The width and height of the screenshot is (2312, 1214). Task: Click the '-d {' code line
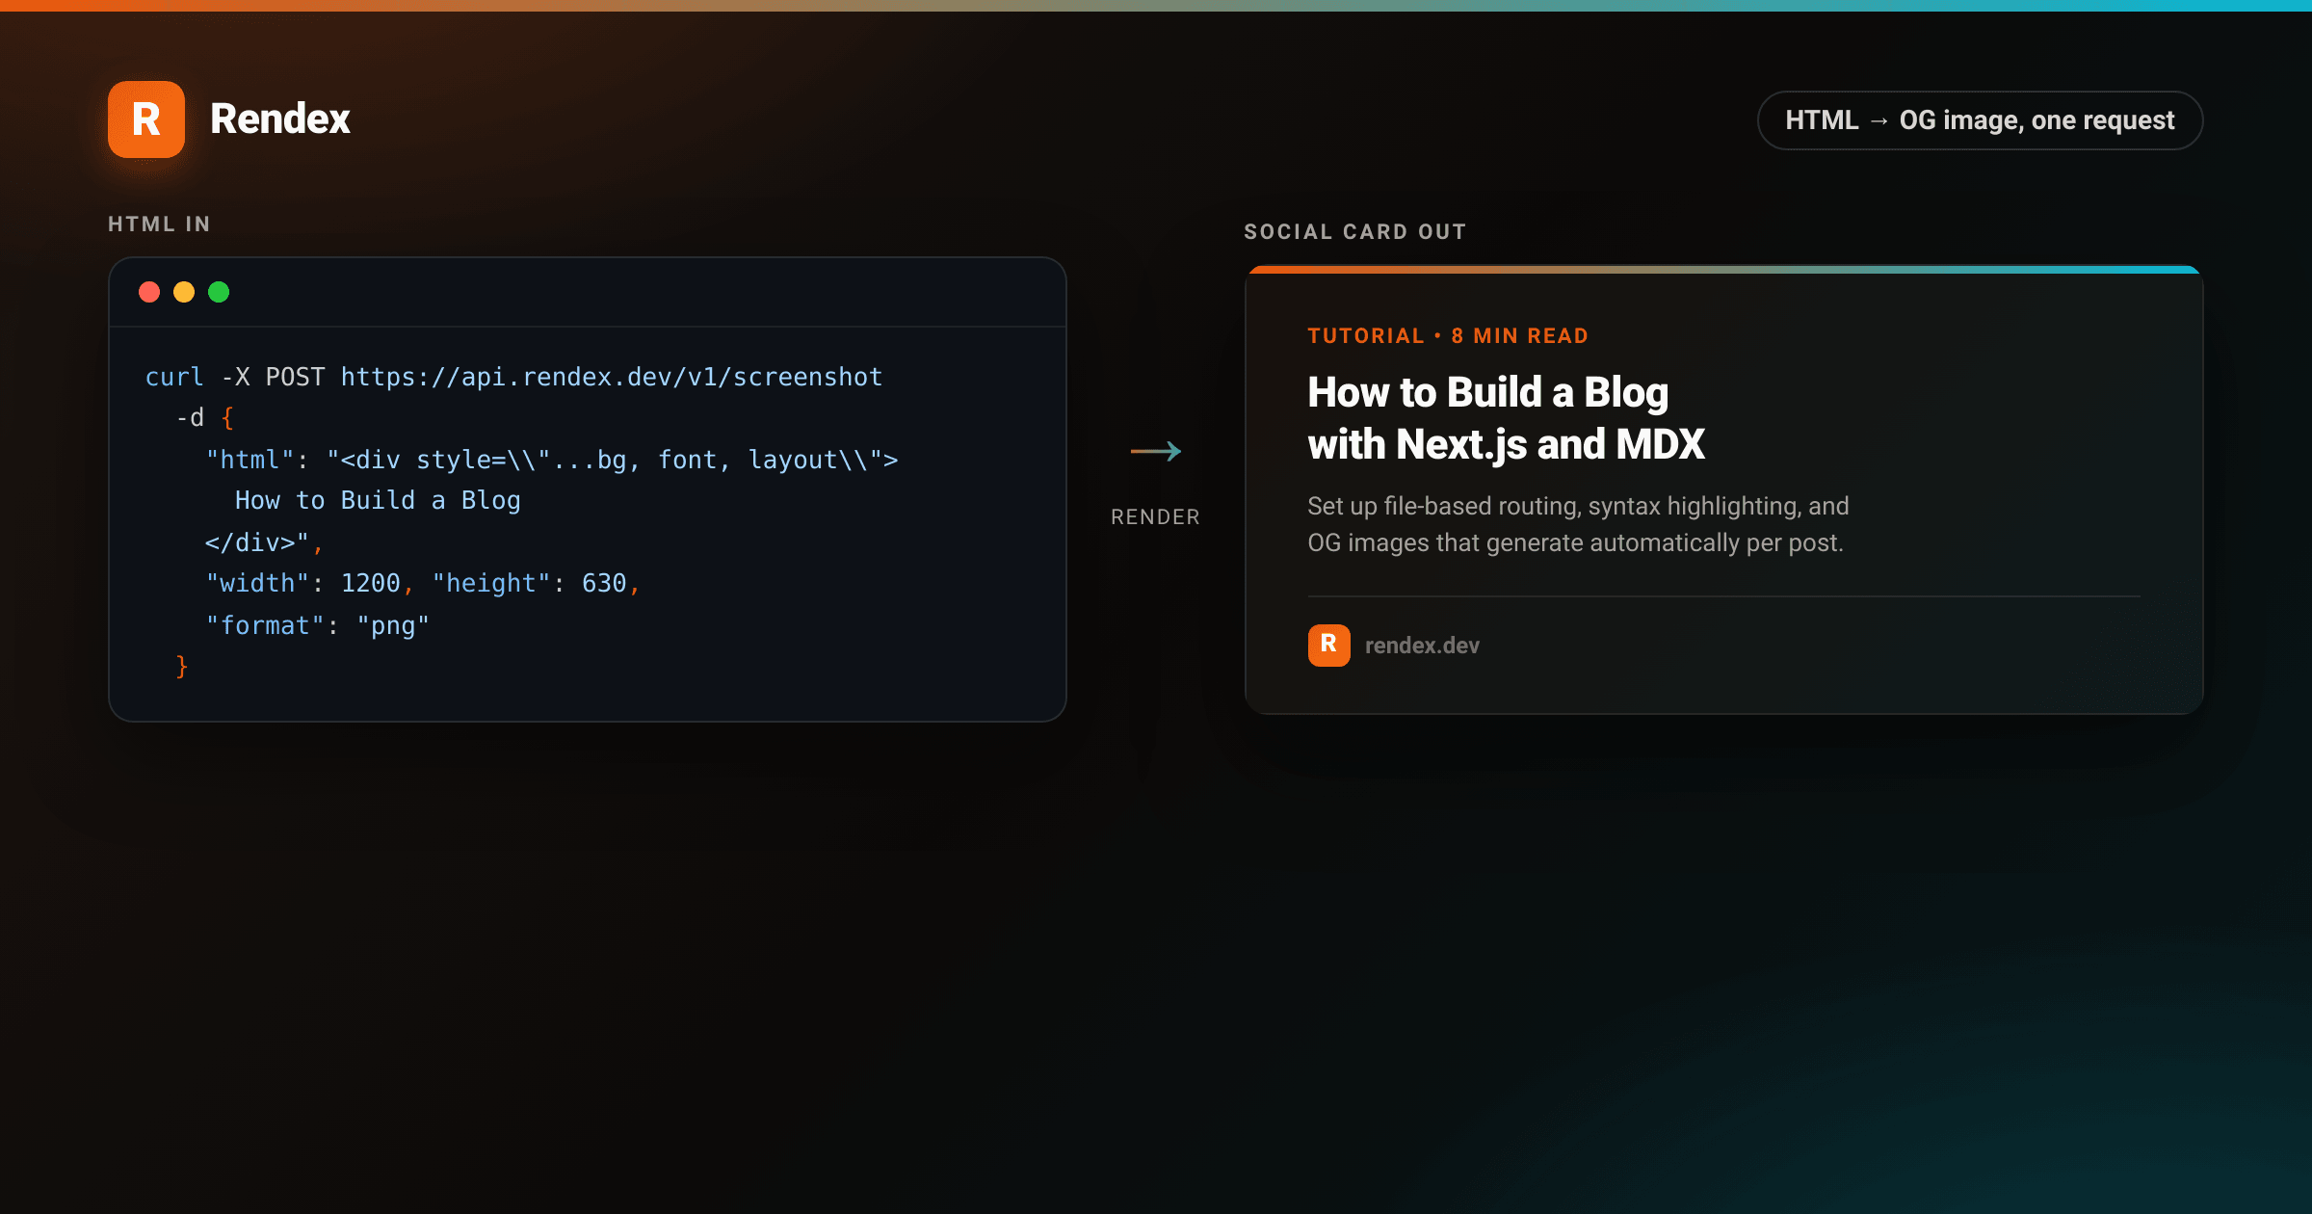(205, 418)
